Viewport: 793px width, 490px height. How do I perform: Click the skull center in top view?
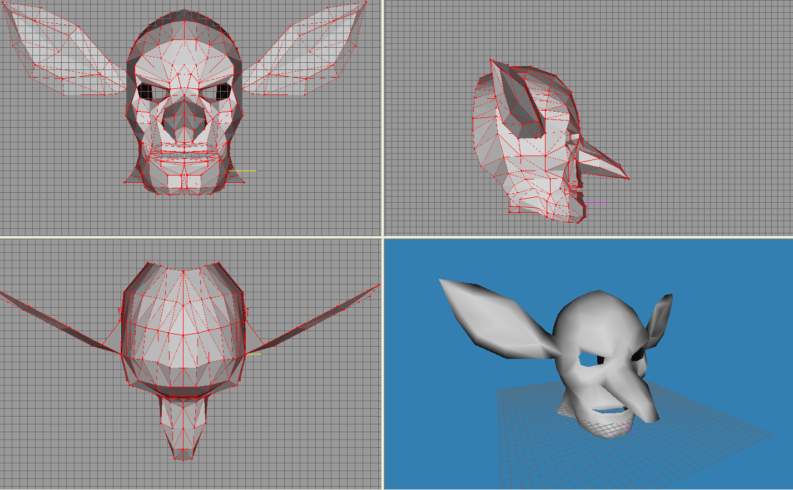183,328
